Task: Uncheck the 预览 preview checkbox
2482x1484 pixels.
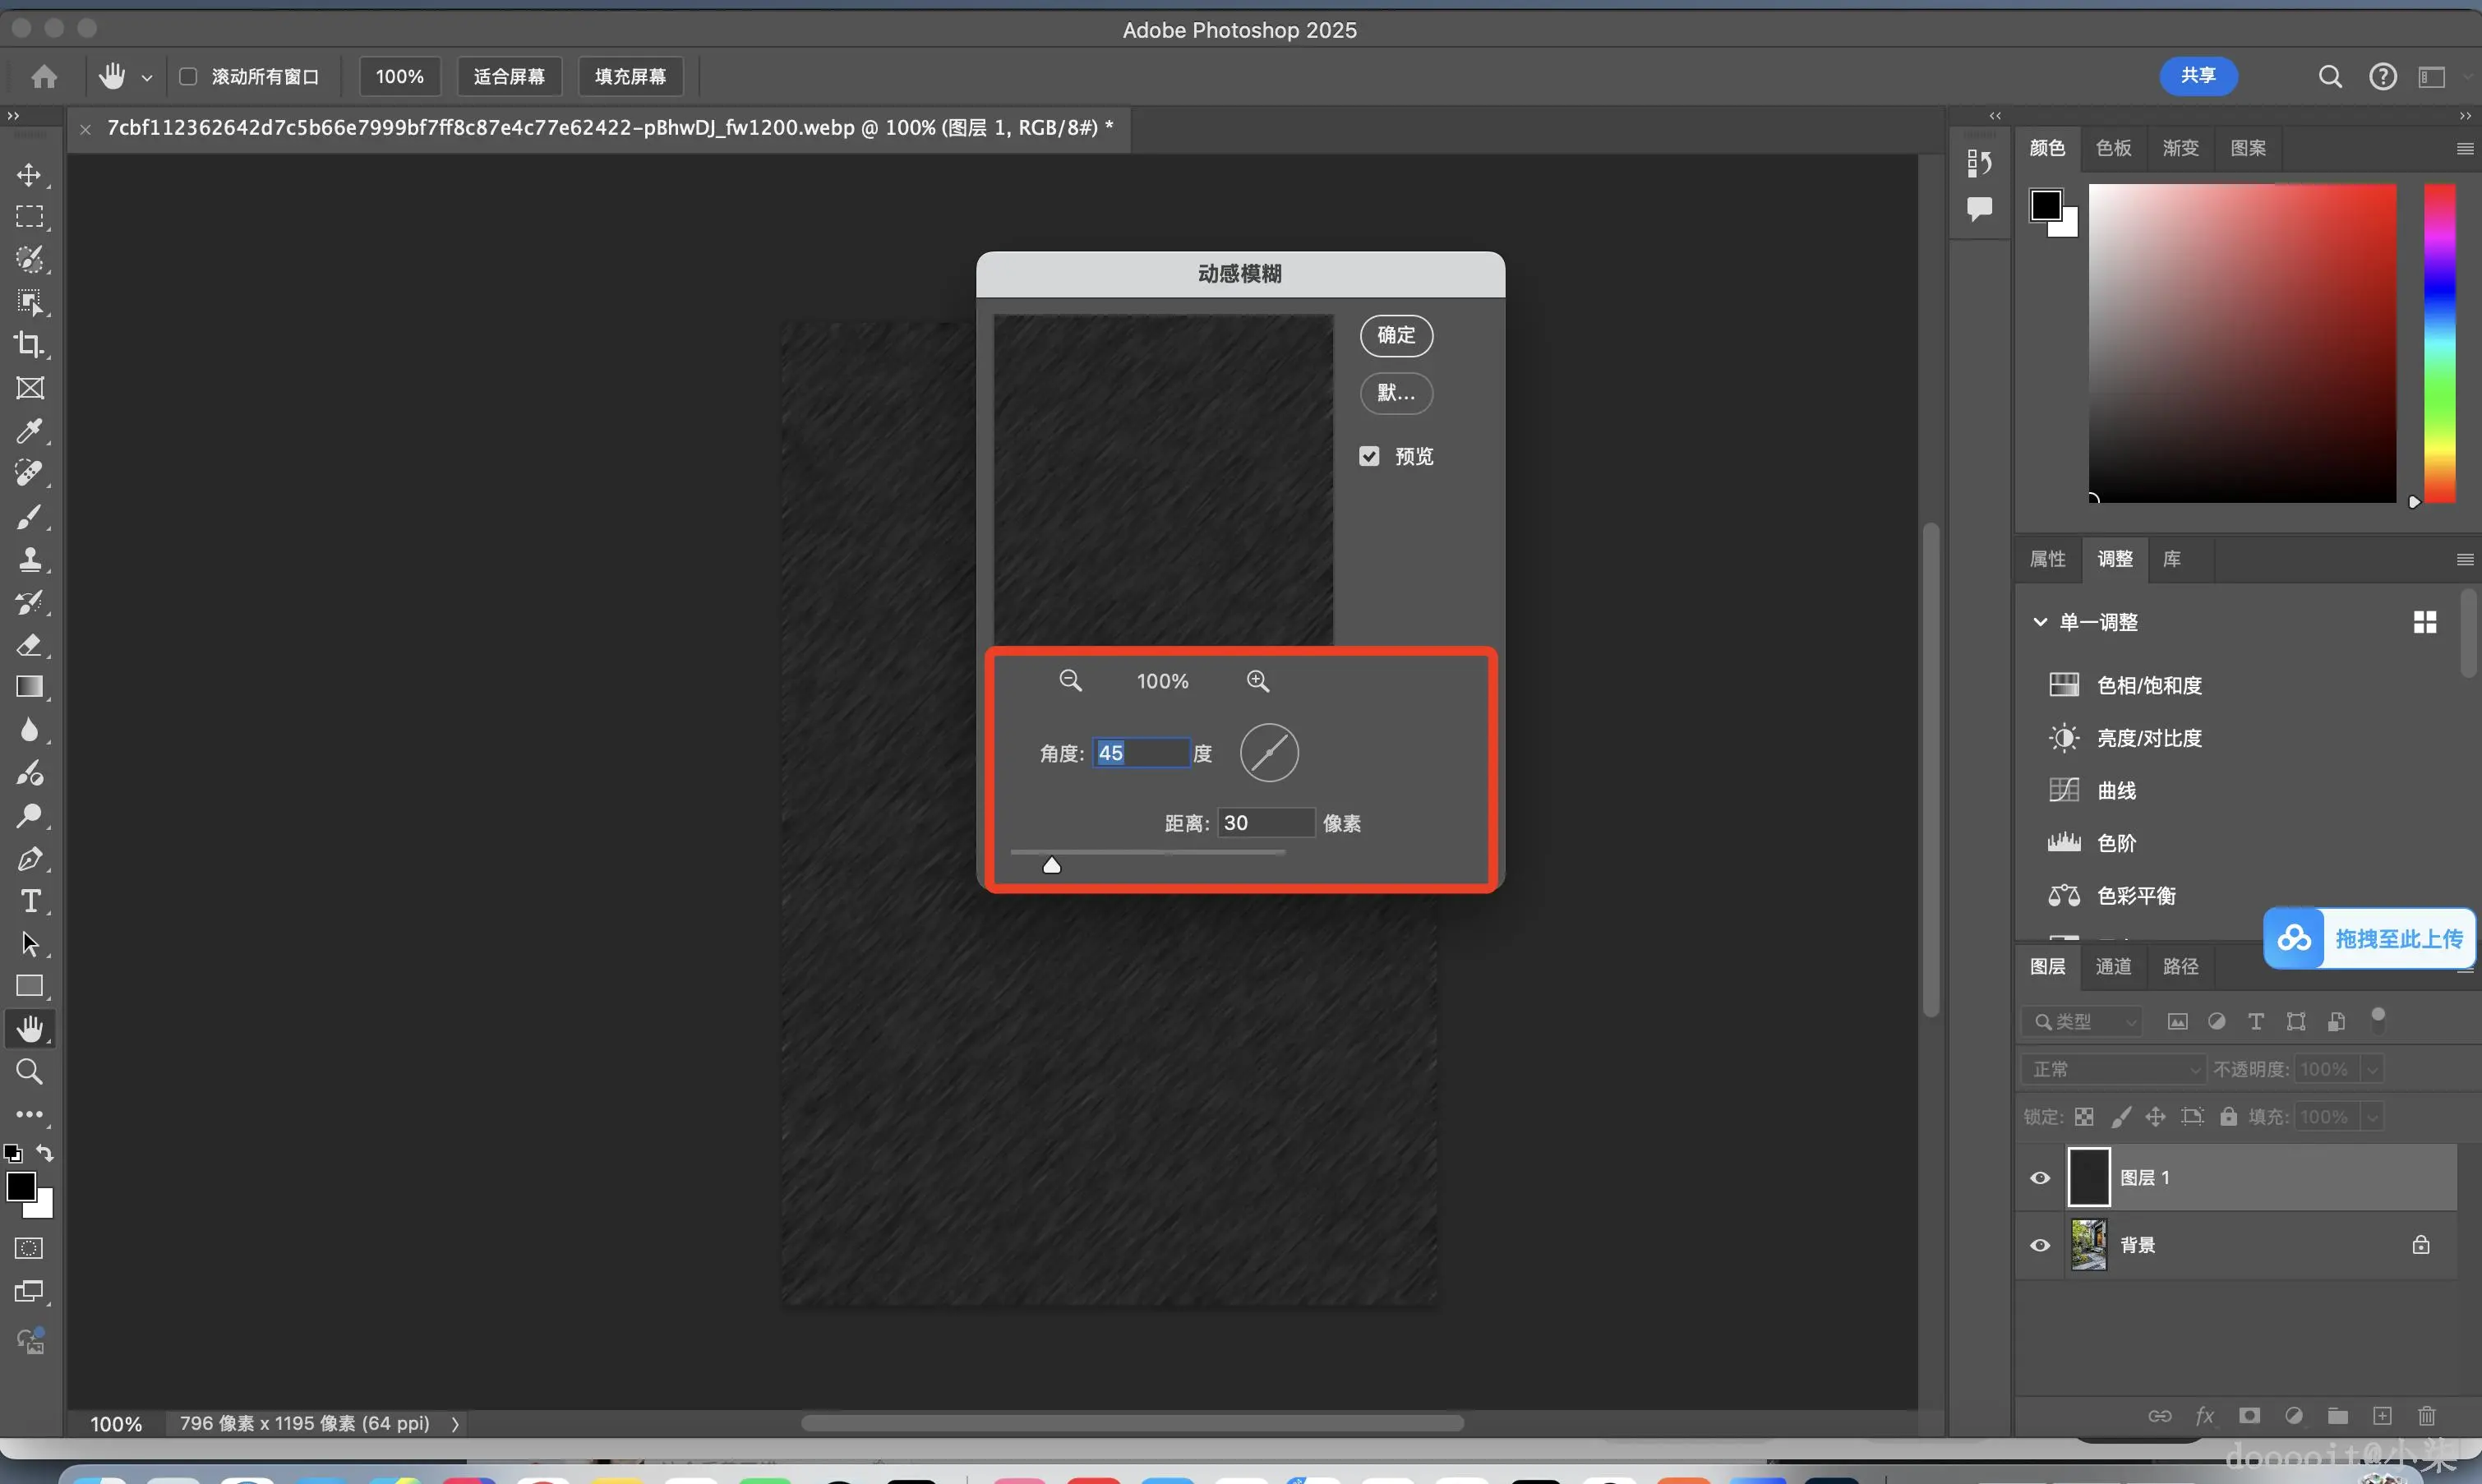Action: 1369,456
